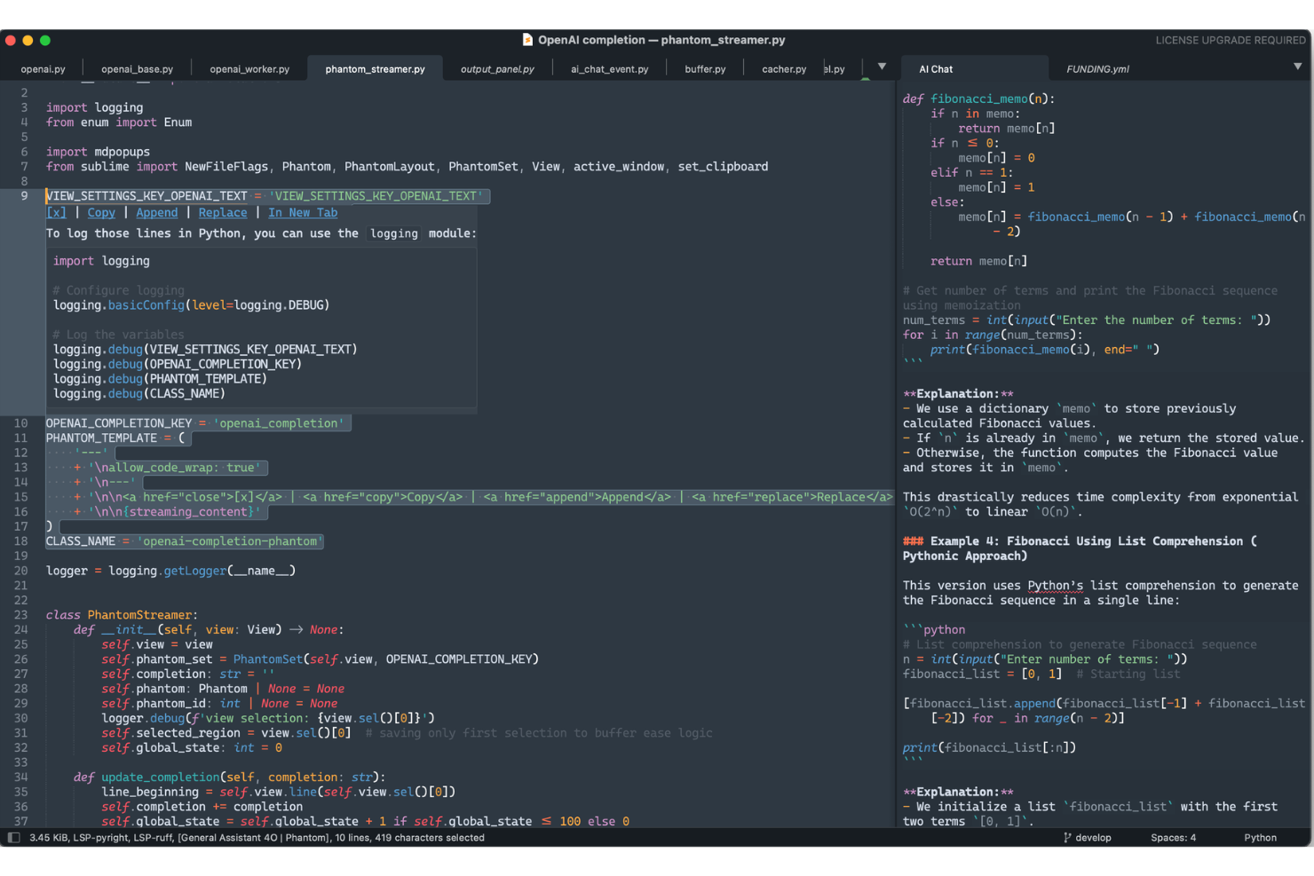
Task: Switch to the FUNDING.yml tab
Action: tap(1097, 68)
